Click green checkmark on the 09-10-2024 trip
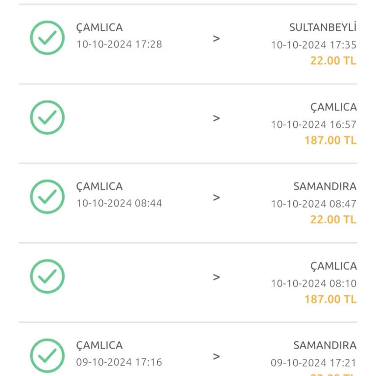 click(x=47, y=356)
